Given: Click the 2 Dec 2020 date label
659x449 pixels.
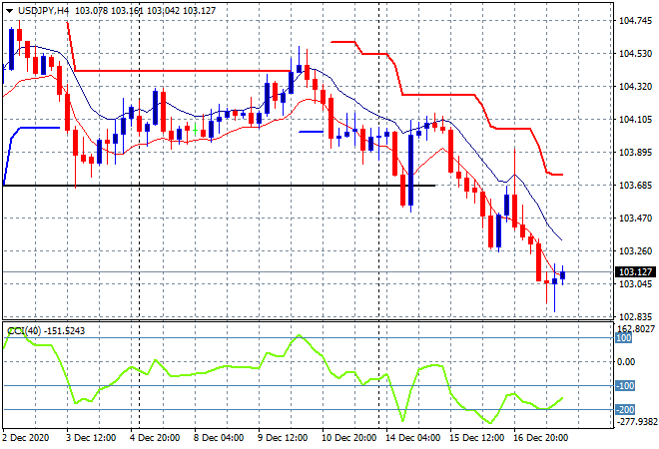Looking at the screenshot, I should coord(26,438).
